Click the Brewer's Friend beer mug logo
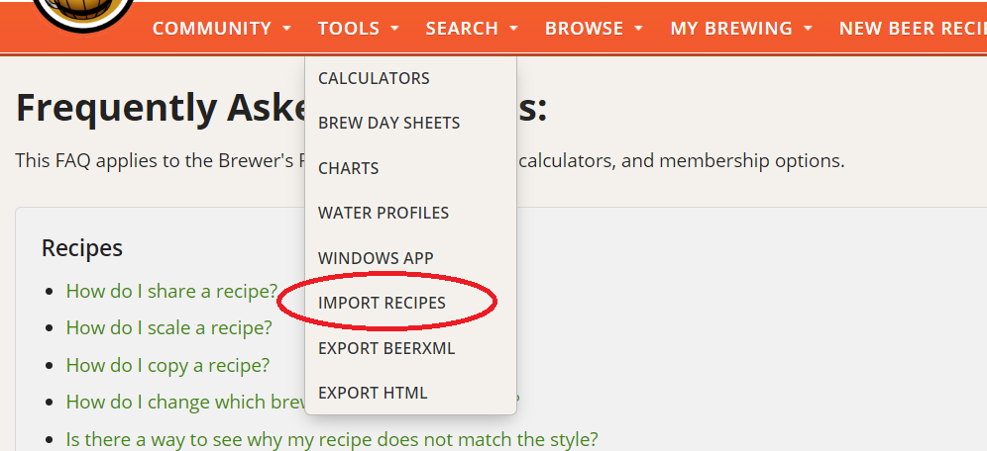987x451 pixels. point(83,12)
